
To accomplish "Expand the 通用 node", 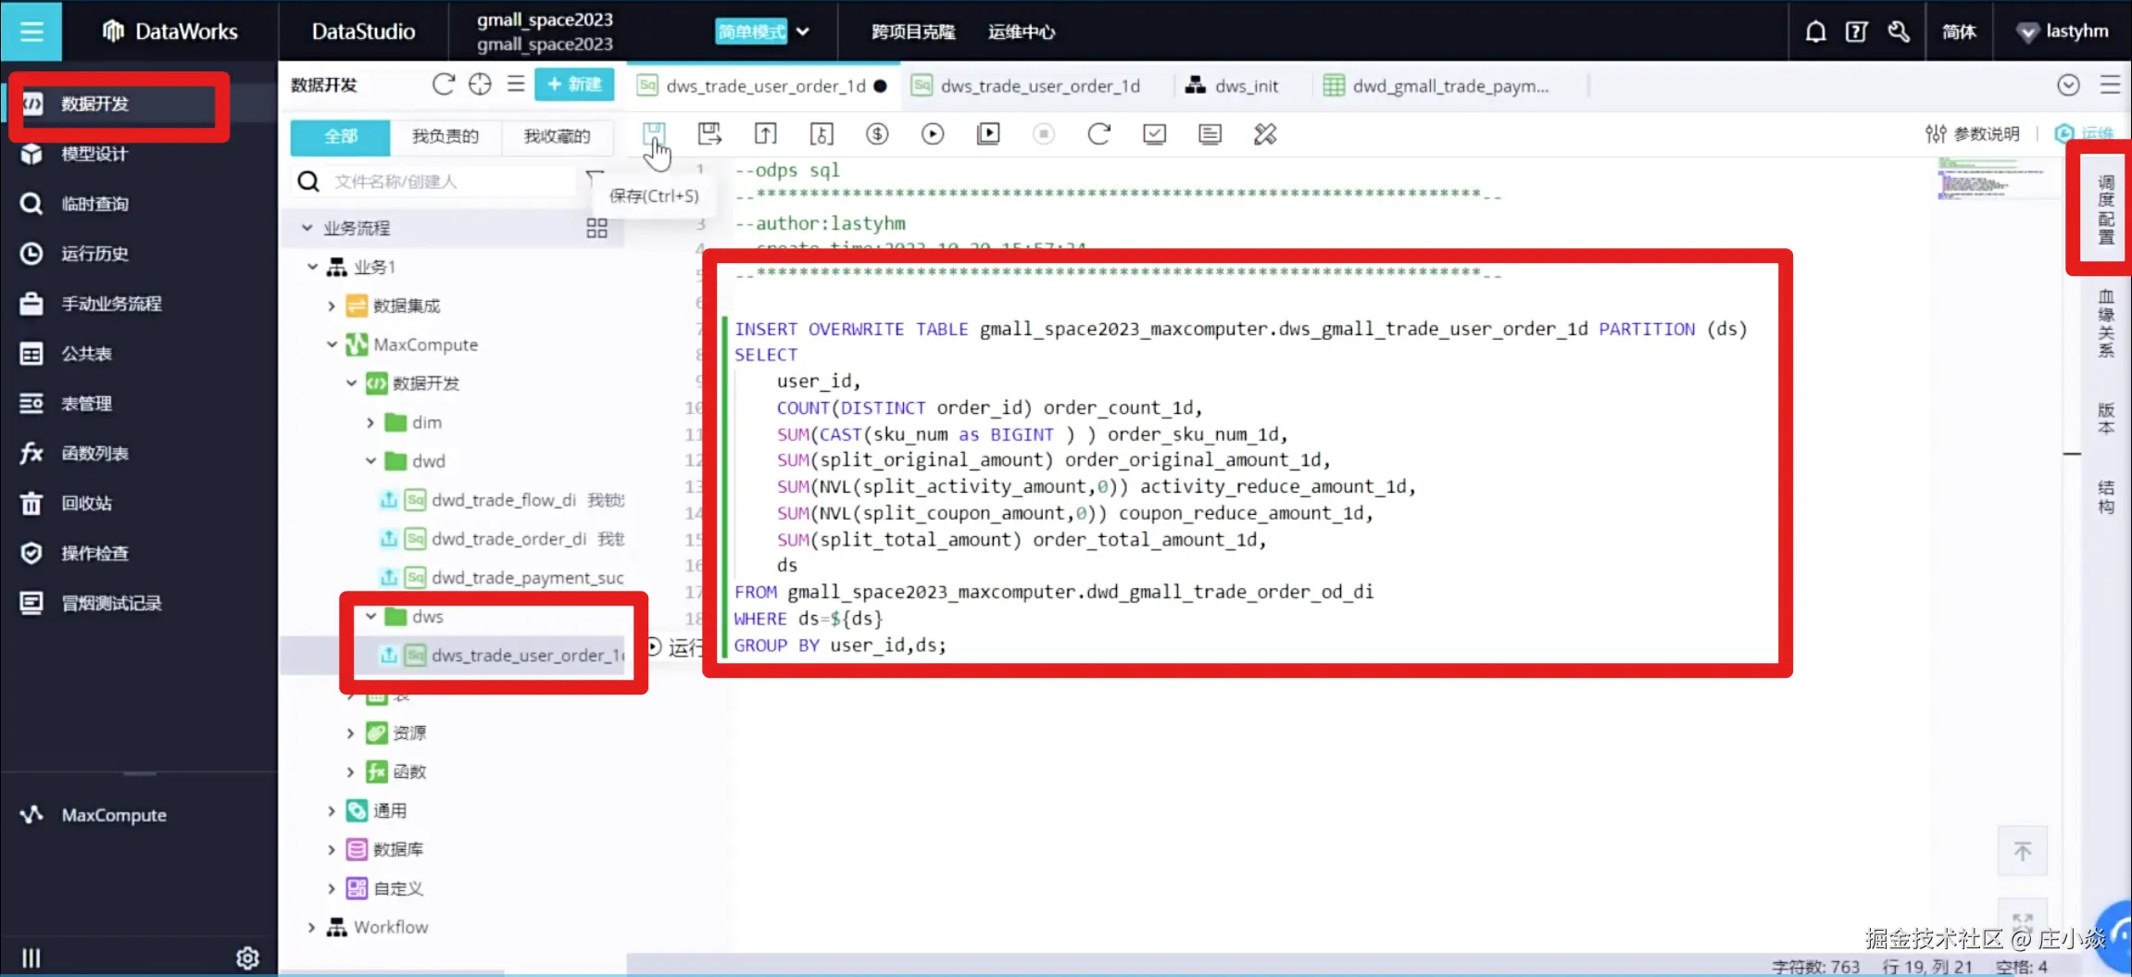I will (x=332, y=810).
